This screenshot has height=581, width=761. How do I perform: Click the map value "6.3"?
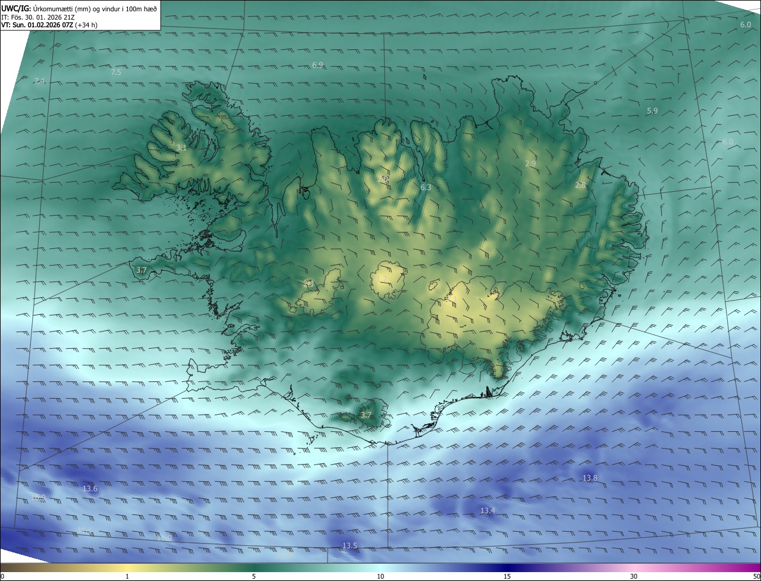point(426,187)
